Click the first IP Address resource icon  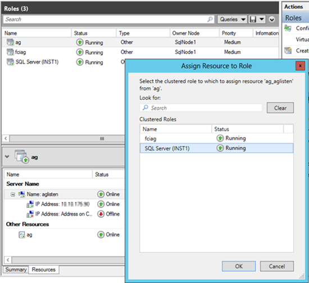(30, 204)
